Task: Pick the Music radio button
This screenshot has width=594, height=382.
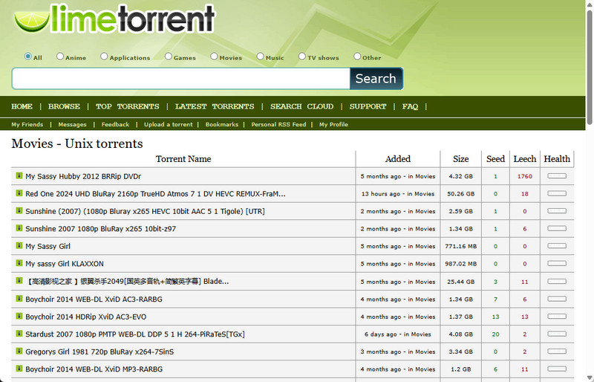Action: click(x=260, y=56)
